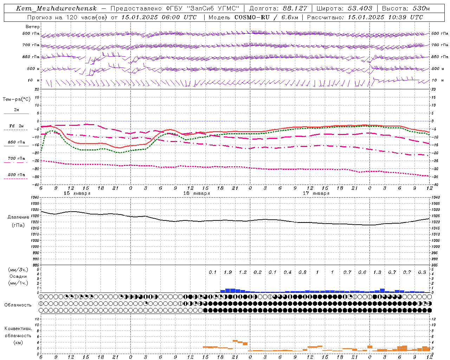Click the Конвективн. convective cloud label
The width and height of the screenshot is (450, 360).
[x=18, y=329]
